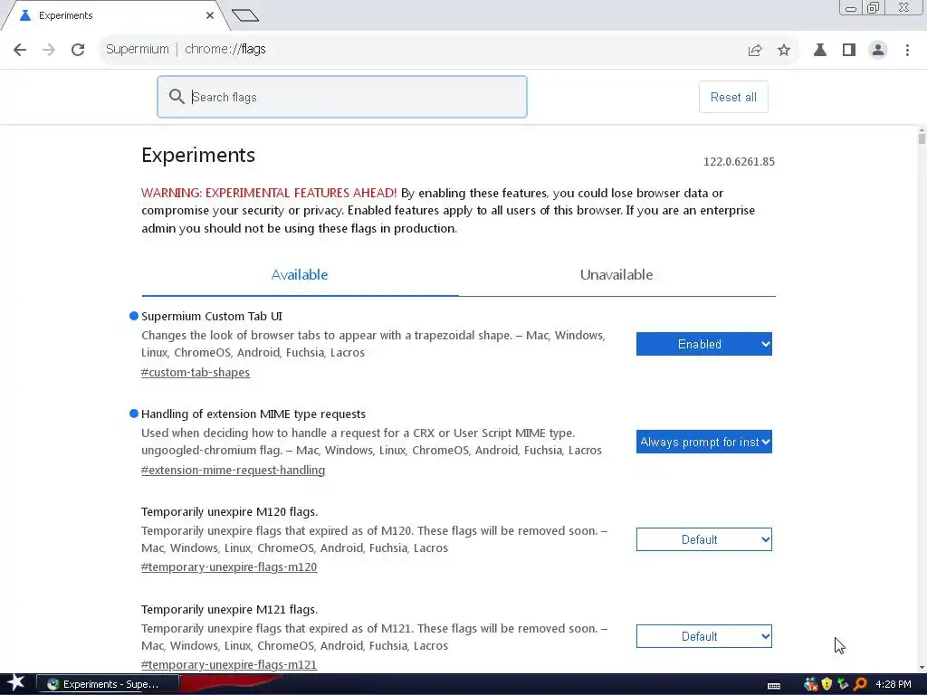Click the green arrow hardware tray icon

pos(843,684)
